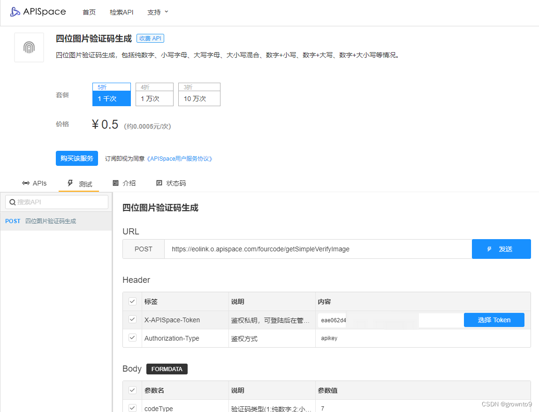
Task: Switch to the 状态码 tab
Action: click(x=171, y=183)
